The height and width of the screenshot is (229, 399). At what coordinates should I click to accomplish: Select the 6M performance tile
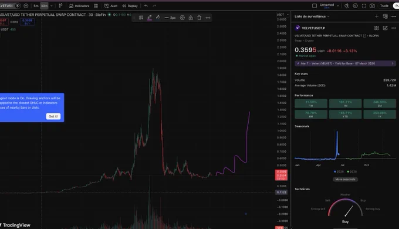[311, 114]
